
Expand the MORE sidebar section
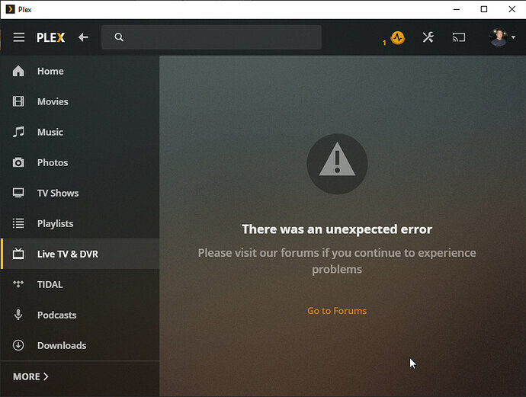pos(30,377)
